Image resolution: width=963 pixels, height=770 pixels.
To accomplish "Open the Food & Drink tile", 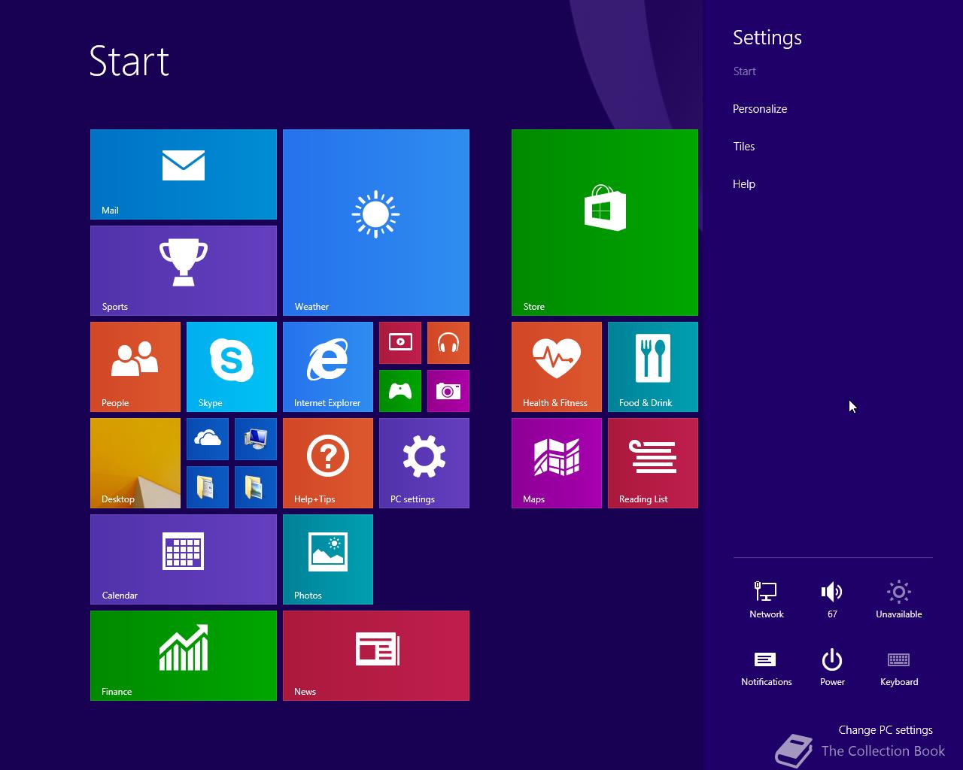I will [x=653, y=367].
